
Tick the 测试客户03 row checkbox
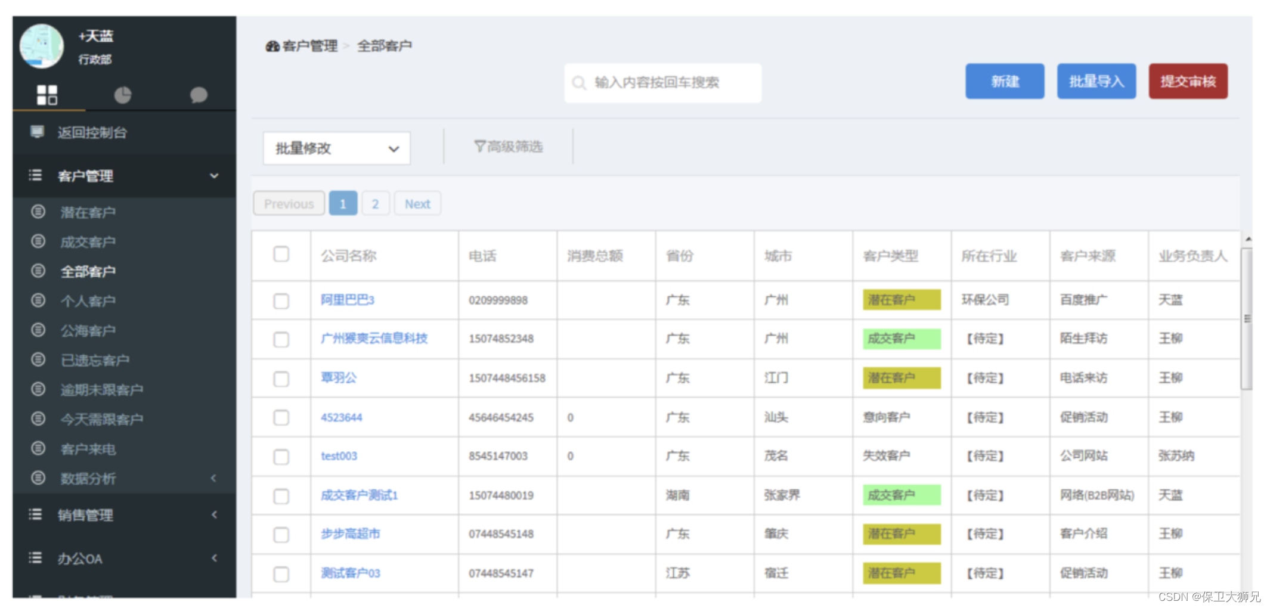(x=281, y=574)
